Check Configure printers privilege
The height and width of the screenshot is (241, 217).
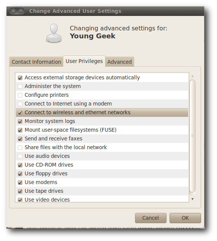coord(20,95)
